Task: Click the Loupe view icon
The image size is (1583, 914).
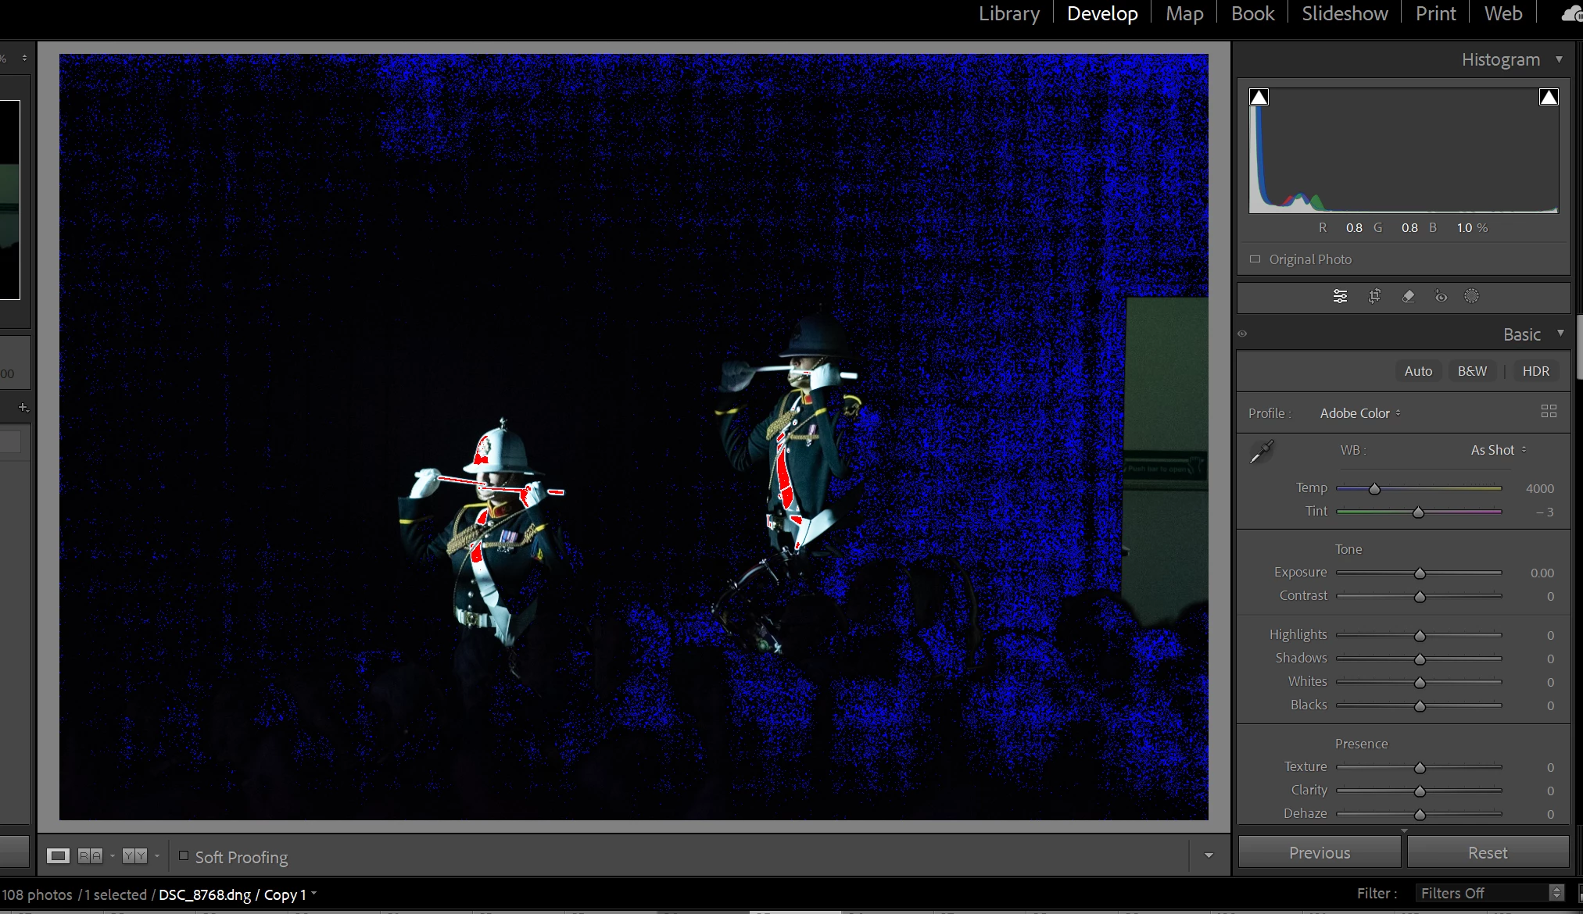Action: point(58,856)
